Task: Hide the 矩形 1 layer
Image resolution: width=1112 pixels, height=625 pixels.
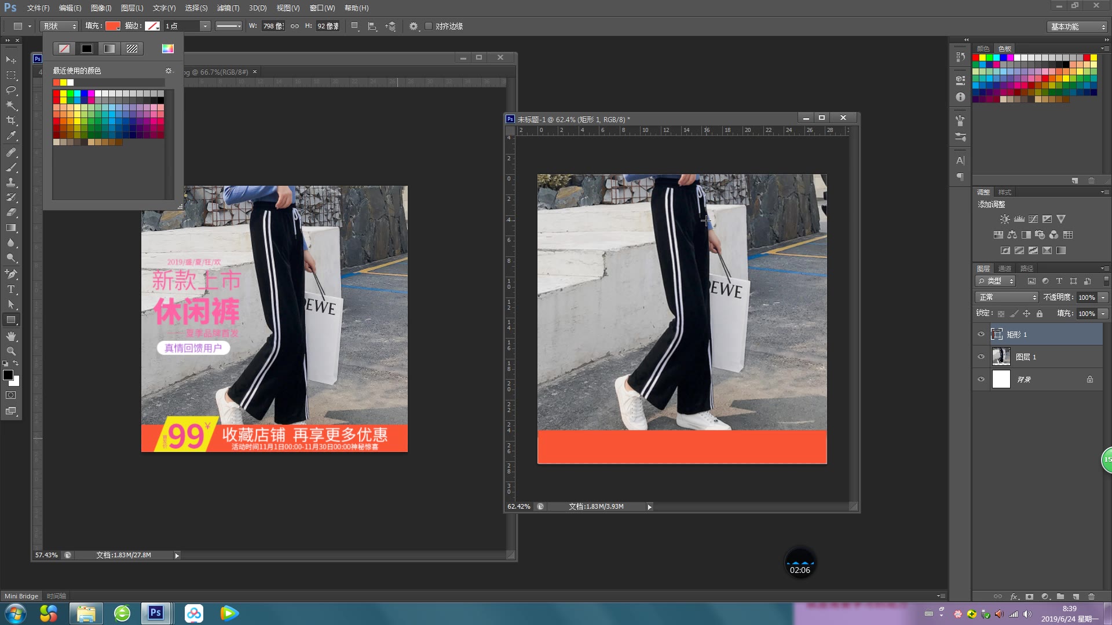Action: (981, 334)
